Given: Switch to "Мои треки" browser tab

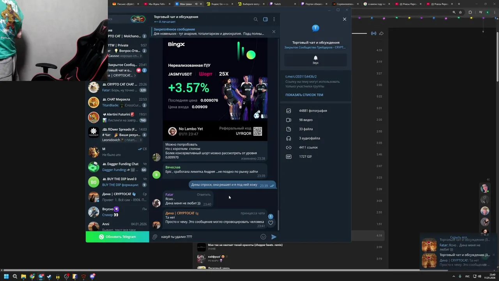Looking at the screenshot, I should coord(188,4).
